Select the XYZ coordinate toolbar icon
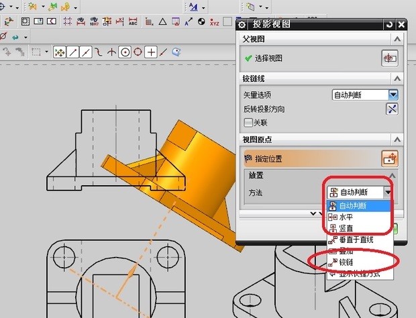416x318 pixels. pyautogui.click(x=214, y=21)
